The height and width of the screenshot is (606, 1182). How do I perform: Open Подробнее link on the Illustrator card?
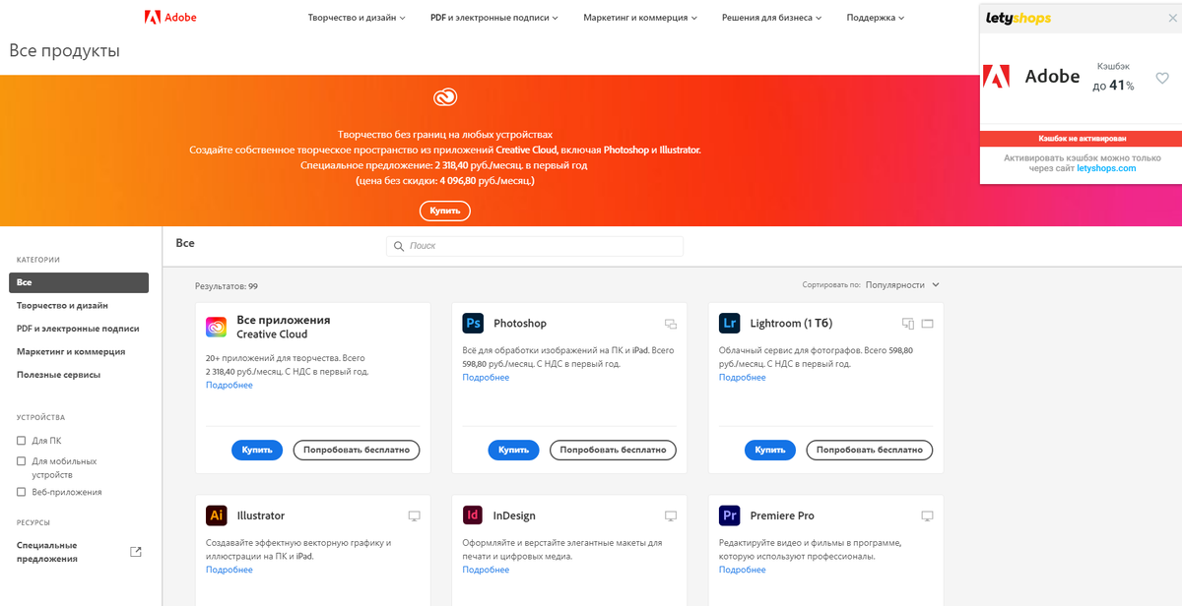coord(230,570)
